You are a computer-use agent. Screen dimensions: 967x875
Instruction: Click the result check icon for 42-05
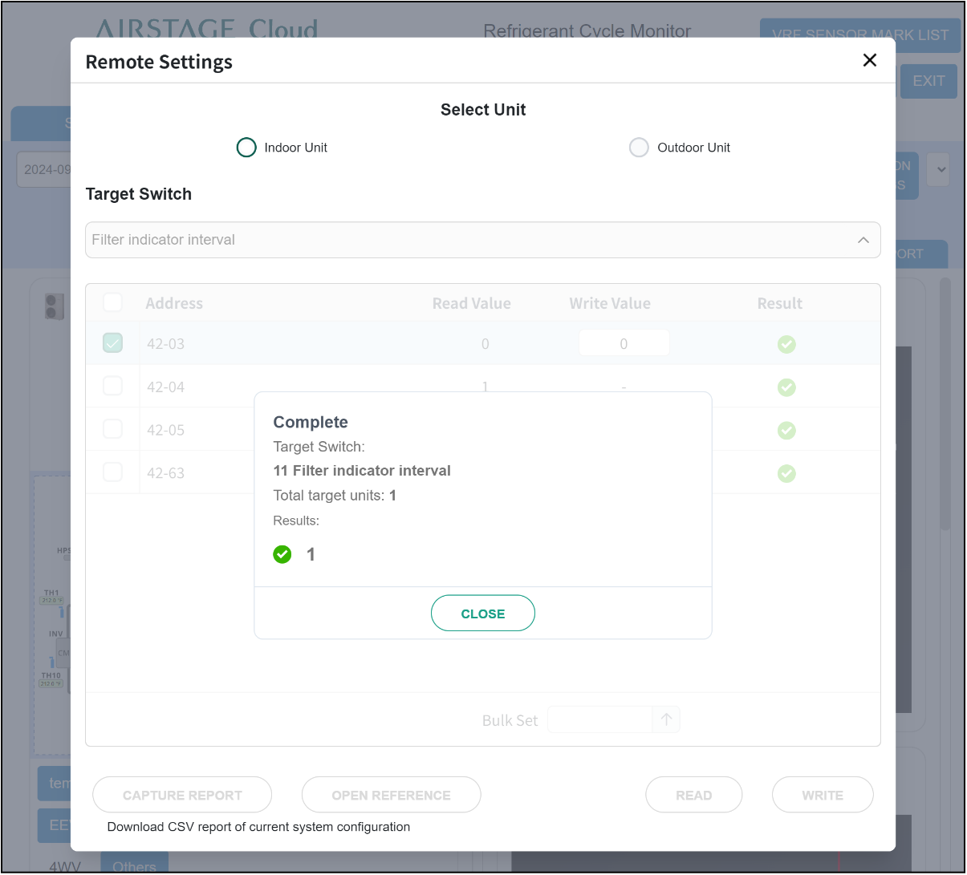786,431
